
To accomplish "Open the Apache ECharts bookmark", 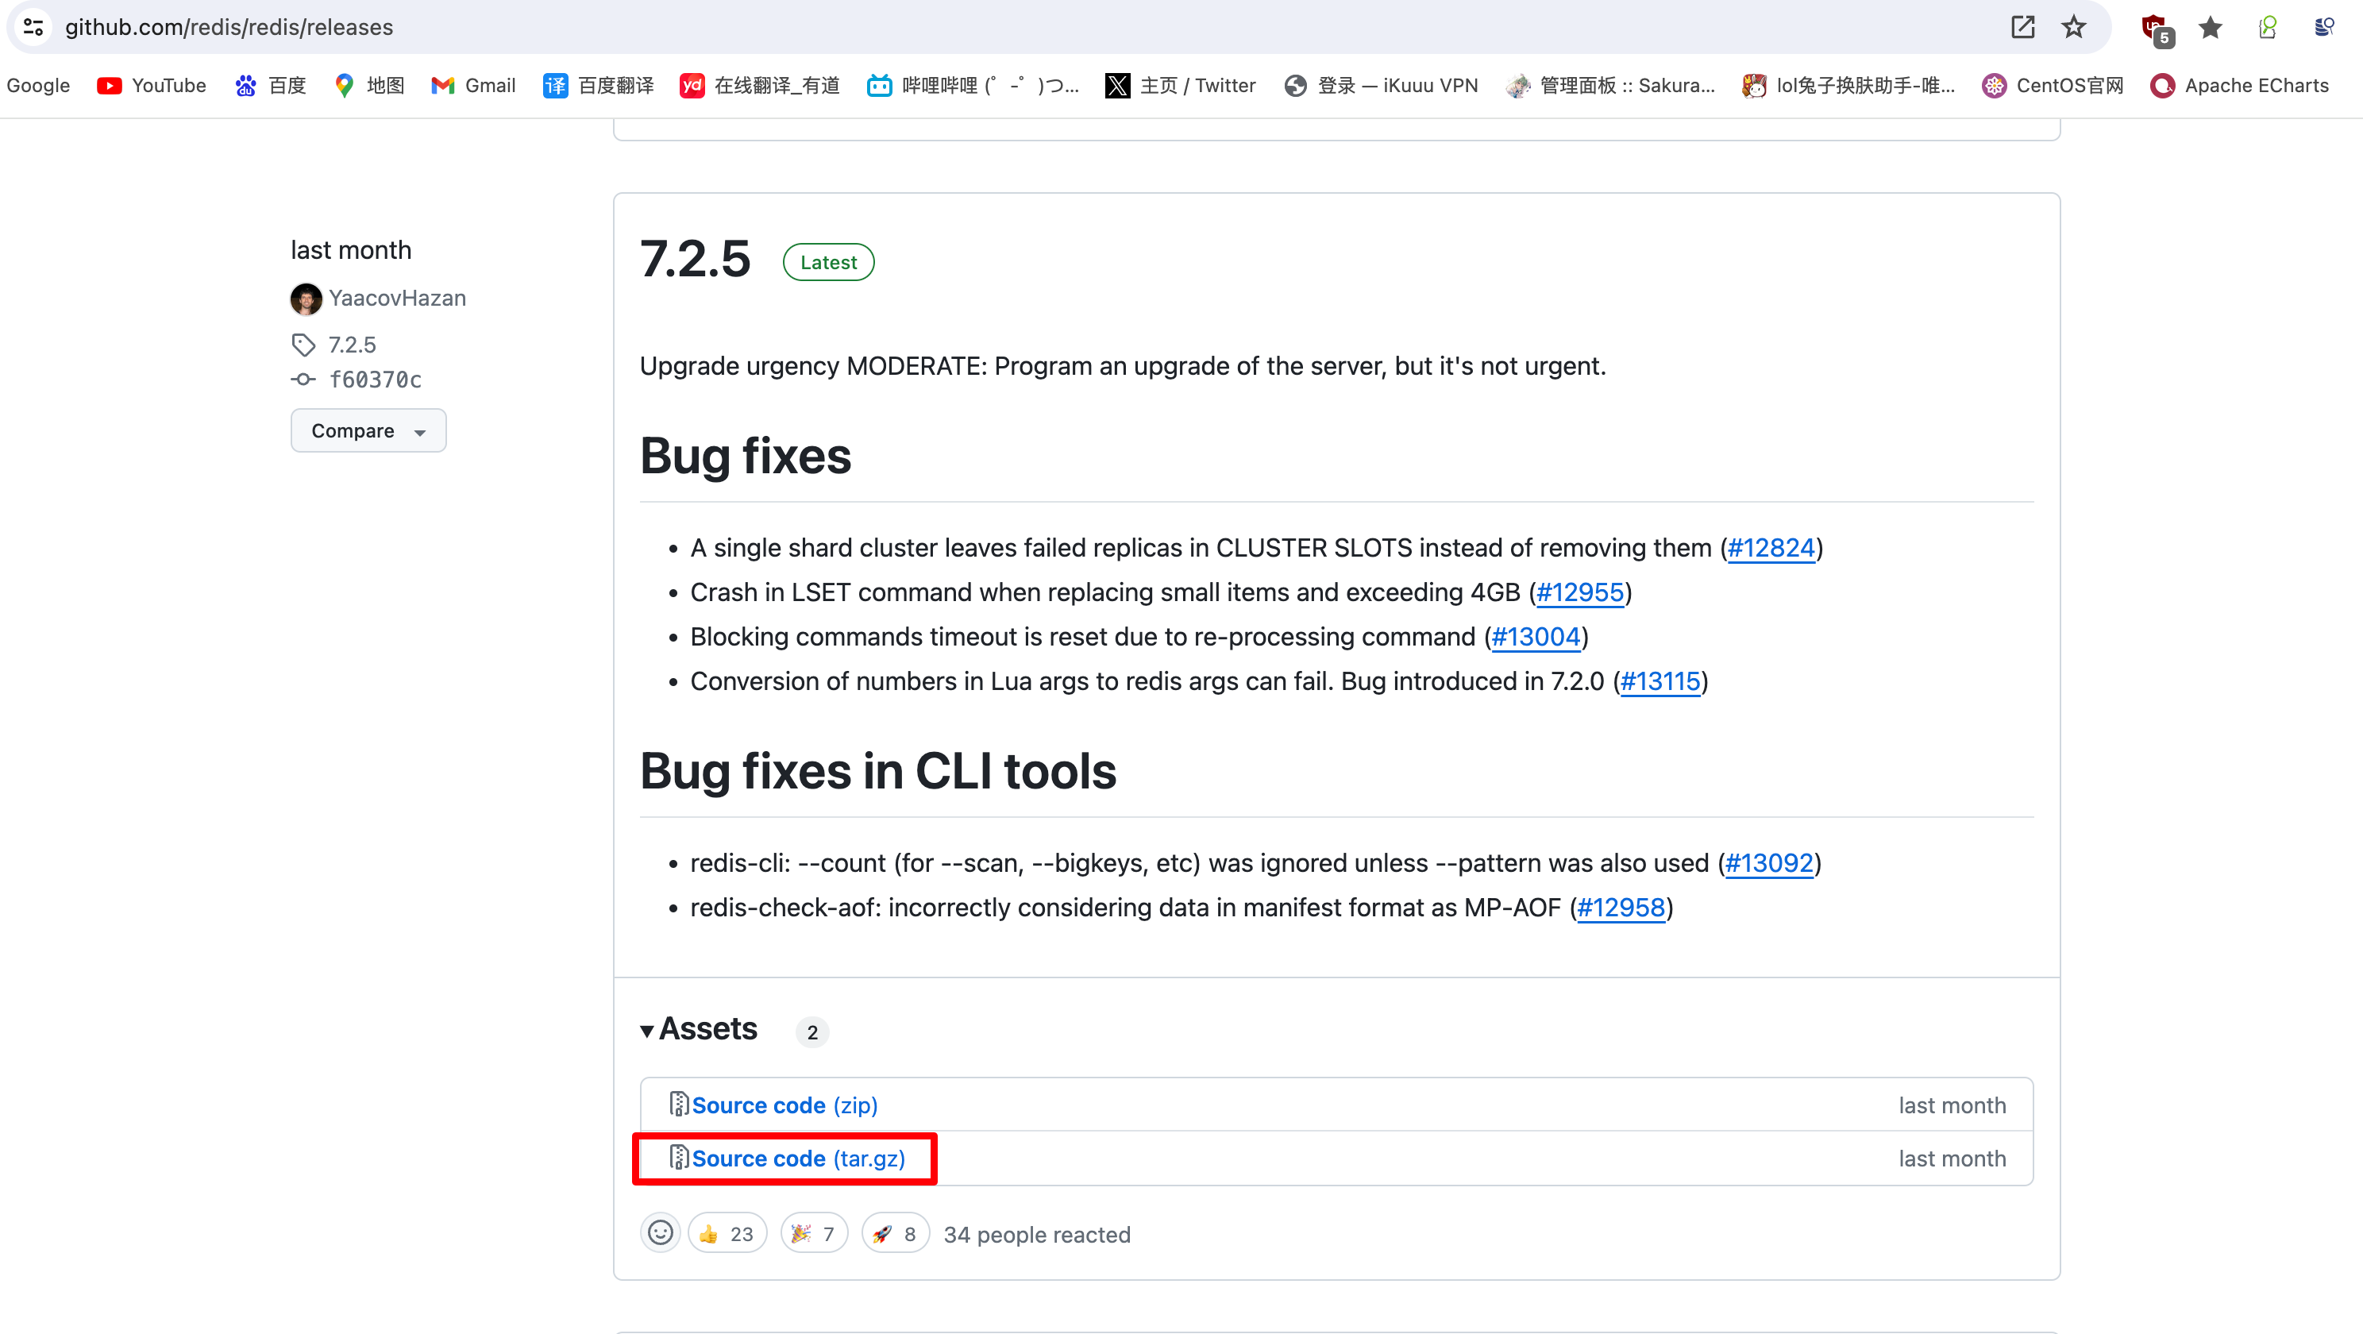I will point(2239,85).
